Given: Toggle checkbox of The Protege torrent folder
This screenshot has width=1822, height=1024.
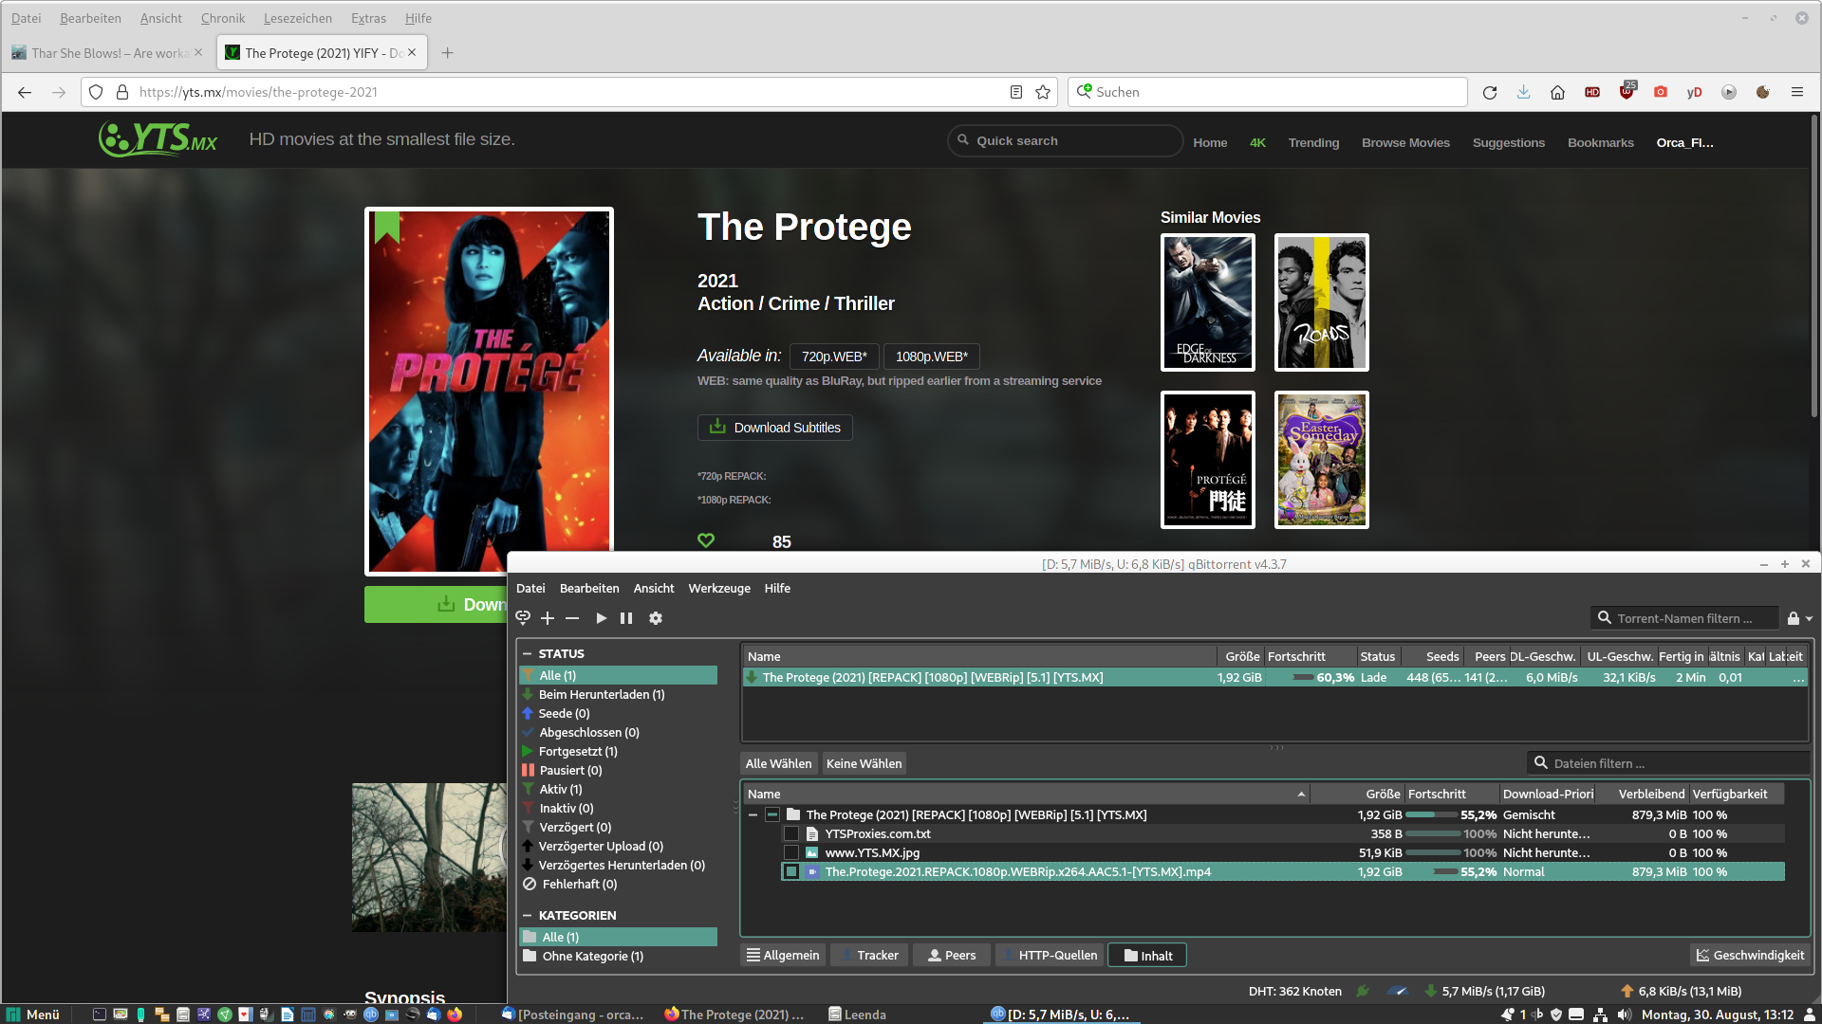Looking at the screenshot, I should (772, 814).
